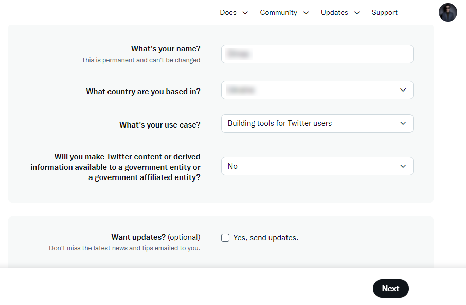The image size is (466, 305).
Task: Click the country dropdown arrow icon
Action: 403,90
